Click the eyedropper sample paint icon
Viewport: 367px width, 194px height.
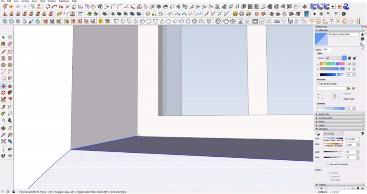(363, 49)
